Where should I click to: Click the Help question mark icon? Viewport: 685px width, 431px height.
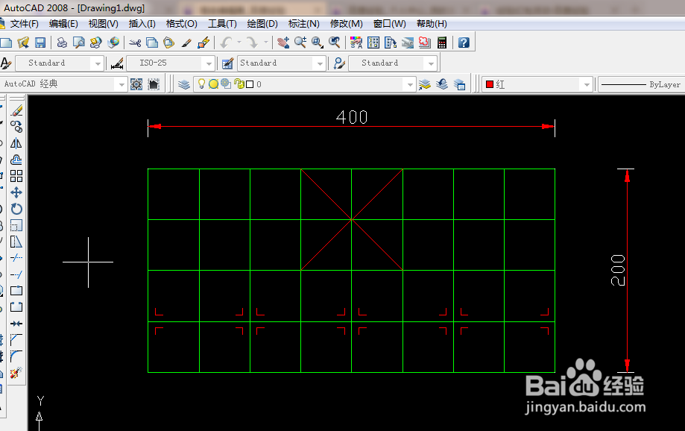[x=464, y=43]
